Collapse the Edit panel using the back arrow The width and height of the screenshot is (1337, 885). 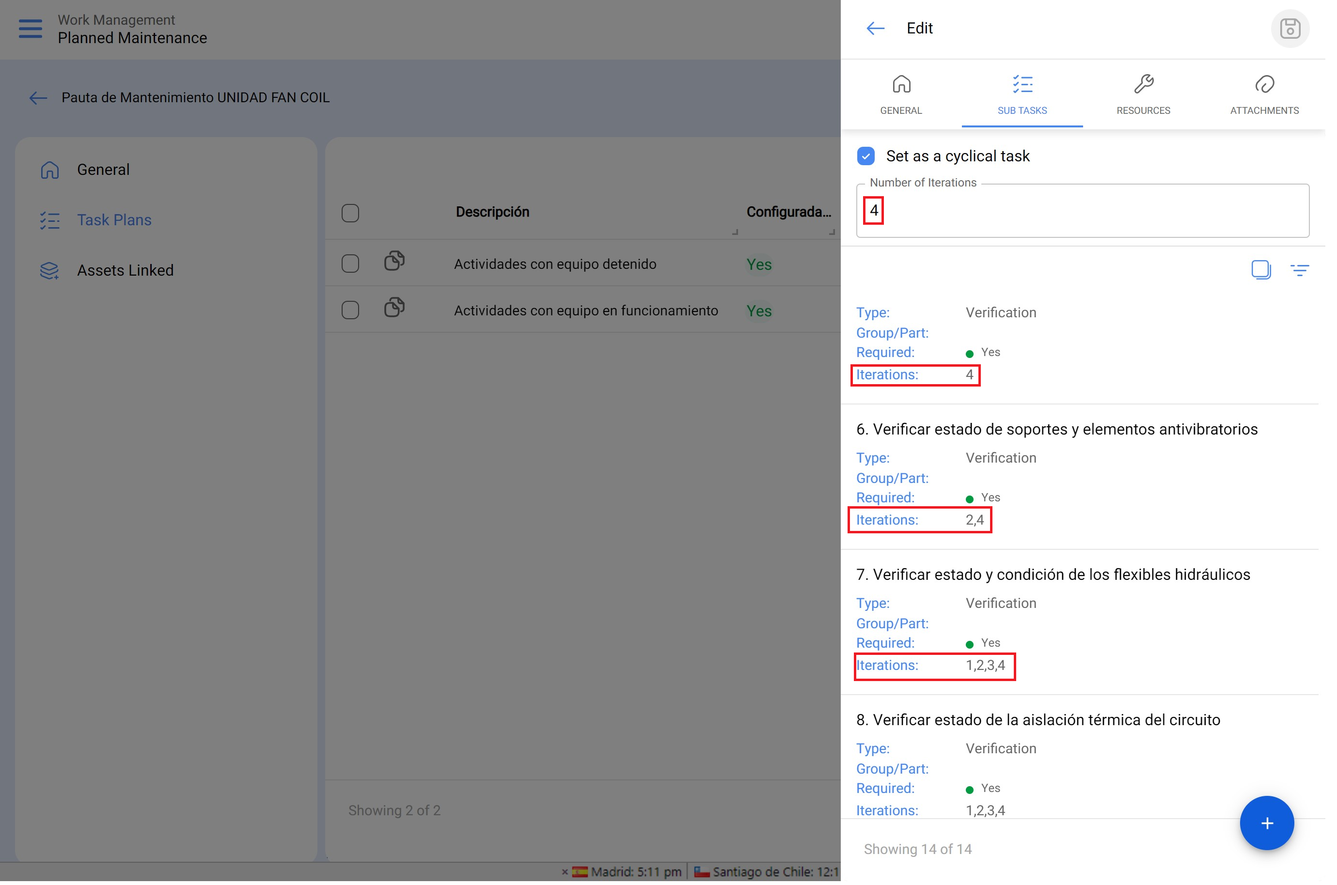pyautogui.click(x=875, y=28)
